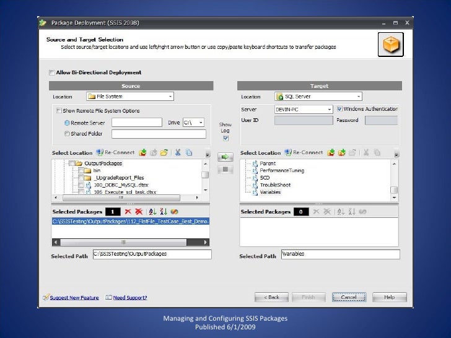Click grayed Z-A sort in Target Selected Packages
This screenshot has height=338, width=451.
tap(352, 212)
